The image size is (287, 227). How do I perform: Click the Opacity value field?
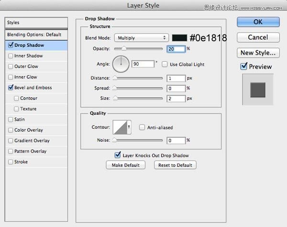coord(176,49)
